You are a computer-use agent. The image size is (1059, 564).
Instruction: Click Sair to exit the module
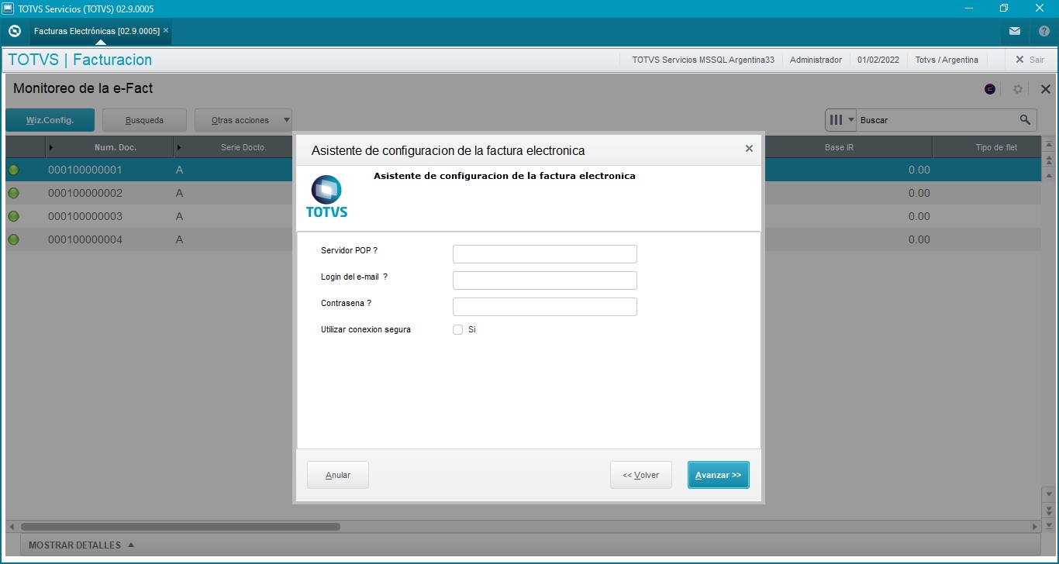[x=1030, y=60]
